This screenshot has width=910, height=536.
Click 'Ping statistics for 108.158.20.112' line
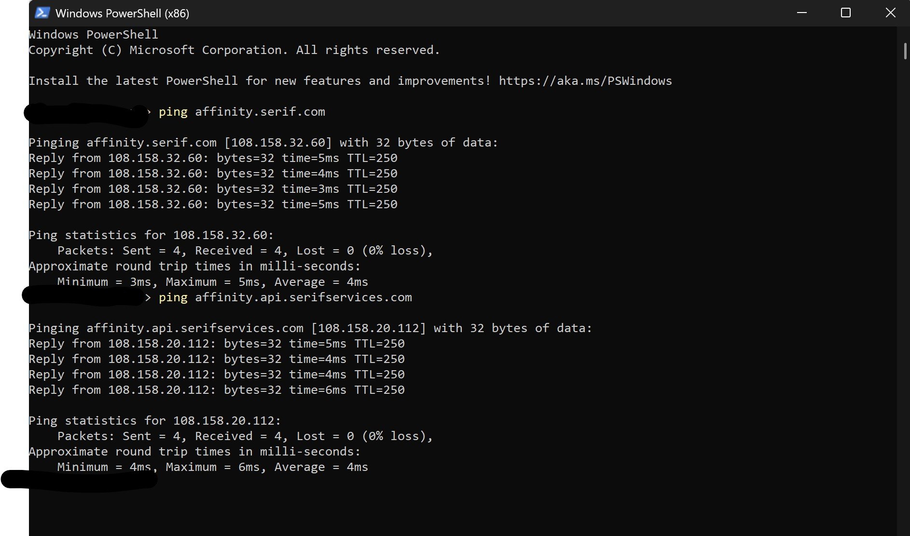coord(155,421)
